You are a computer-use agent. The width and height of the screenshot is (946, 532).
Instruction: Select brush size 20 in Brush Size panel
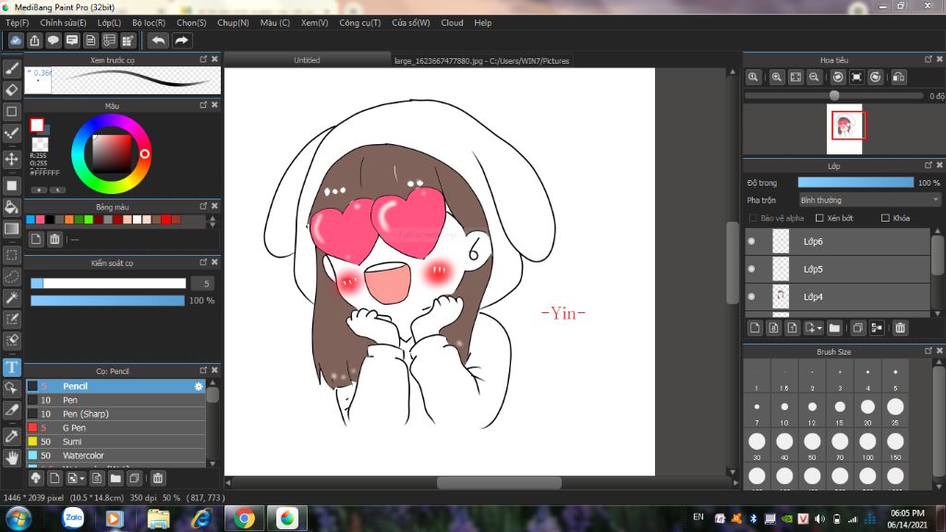pos(867,411)
